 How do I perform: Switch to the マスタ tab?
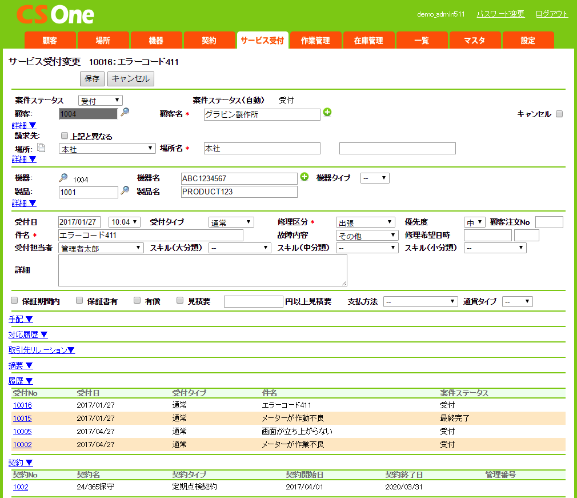[475, 40]
